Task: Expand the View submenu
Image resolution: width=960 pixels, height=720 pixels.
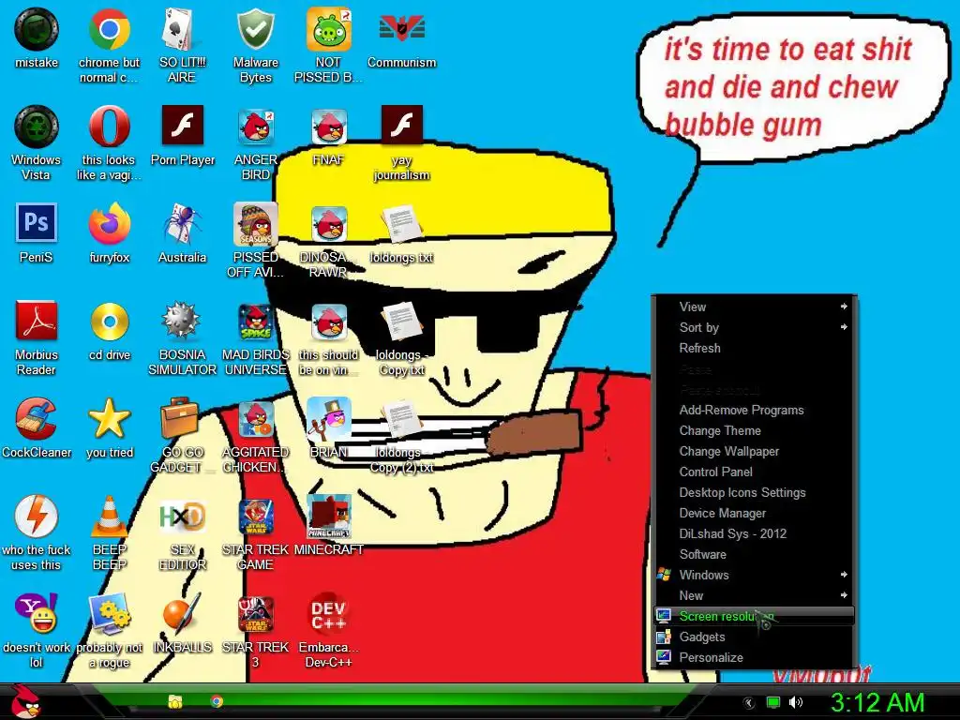Action: coord(754,307)
